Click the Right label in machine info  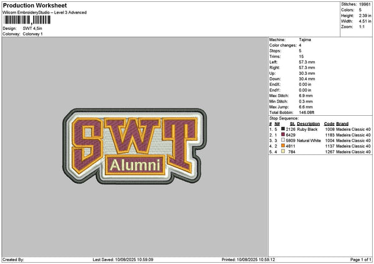coord(274,68)
